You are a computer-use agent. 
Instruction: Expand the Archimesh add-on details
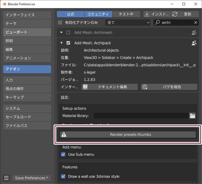tap(61, 32)
